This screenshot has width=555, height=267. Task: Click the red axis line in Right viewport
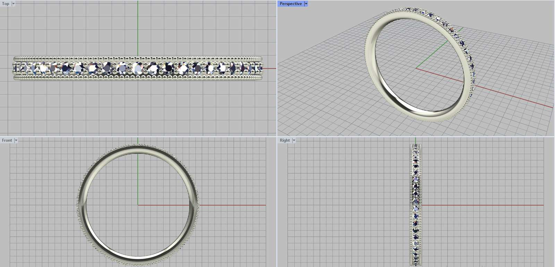(486, 205)
